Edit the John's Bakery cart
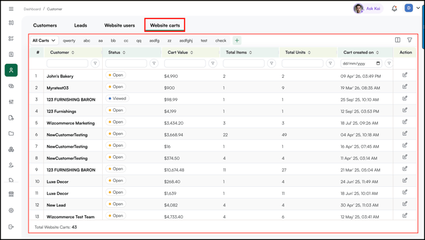 click(x=405, y=75)
